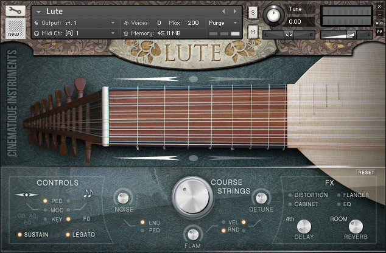The height and width of the screenshot is (253, 386).
Task: Click the Voices icon
Action: [126, 23]
